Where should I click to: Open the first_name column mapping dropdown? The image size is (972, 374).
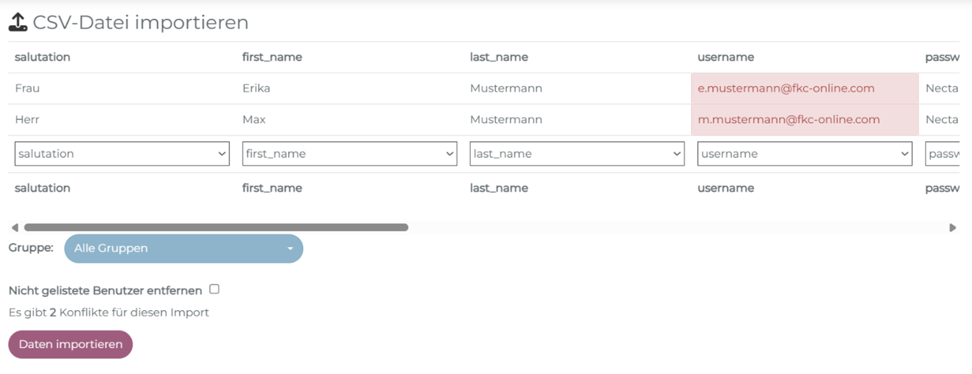(349, 154)
